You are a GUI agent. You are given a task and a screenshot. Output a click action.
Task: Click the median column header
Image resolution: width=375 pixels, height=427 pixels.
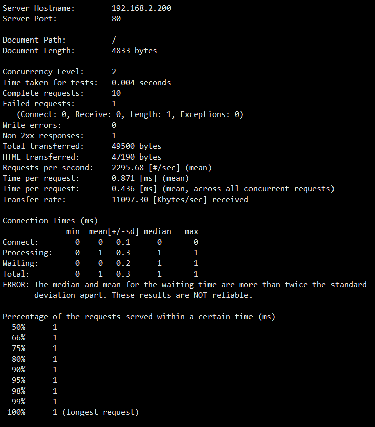(157, 231)
